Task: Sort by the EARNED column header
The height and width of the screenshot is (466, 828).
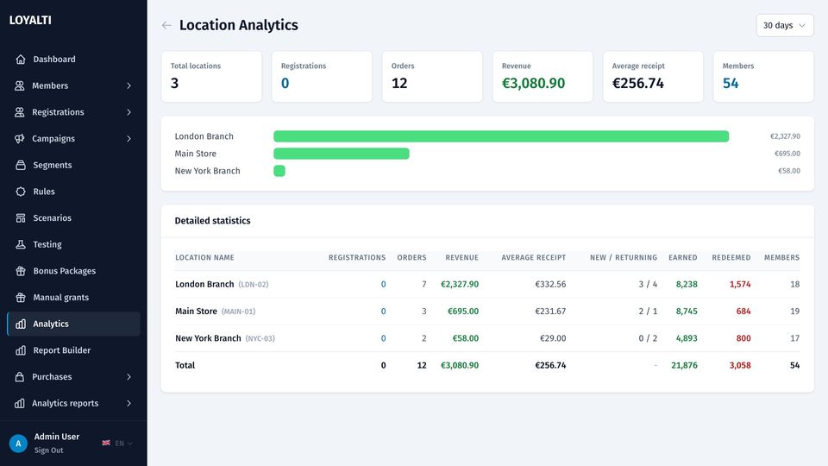Action: point(683,257)
